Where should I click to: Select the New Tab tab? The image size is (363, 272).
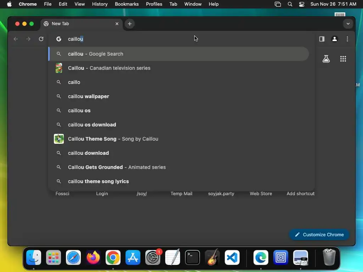(82, 24)
